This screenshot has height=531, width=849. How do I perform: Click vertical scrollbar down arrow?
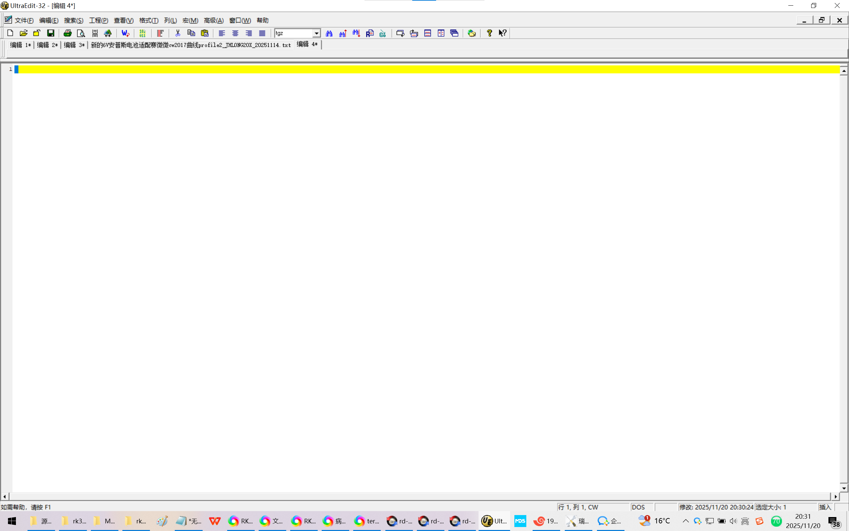click(844, 488)
